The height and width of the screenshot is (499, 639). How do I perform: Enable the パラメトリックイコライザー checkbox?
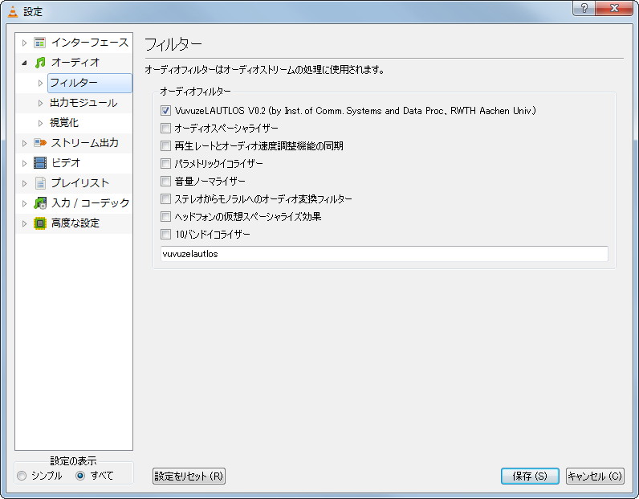point(165,164)
